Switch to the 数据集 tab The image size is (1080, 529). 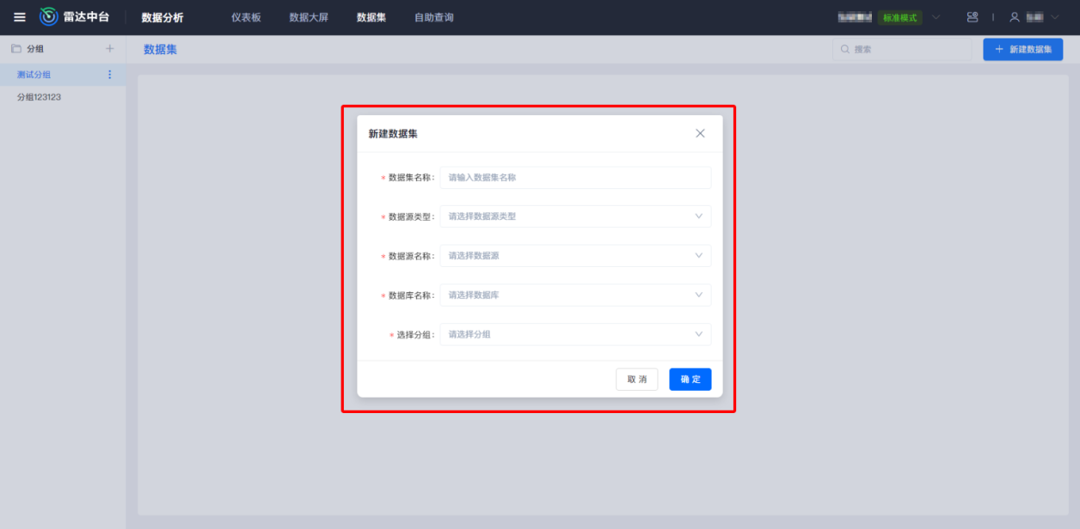(x=371, y=17)
